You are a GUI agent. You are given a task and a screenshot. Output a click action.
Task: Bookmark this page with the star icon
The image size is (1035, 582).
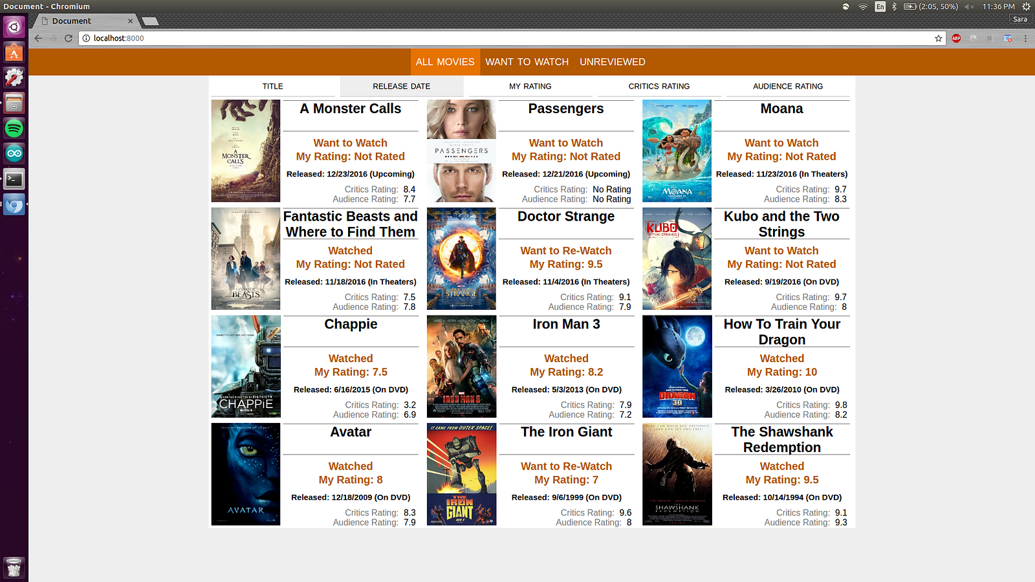click(x=939, y=38)
